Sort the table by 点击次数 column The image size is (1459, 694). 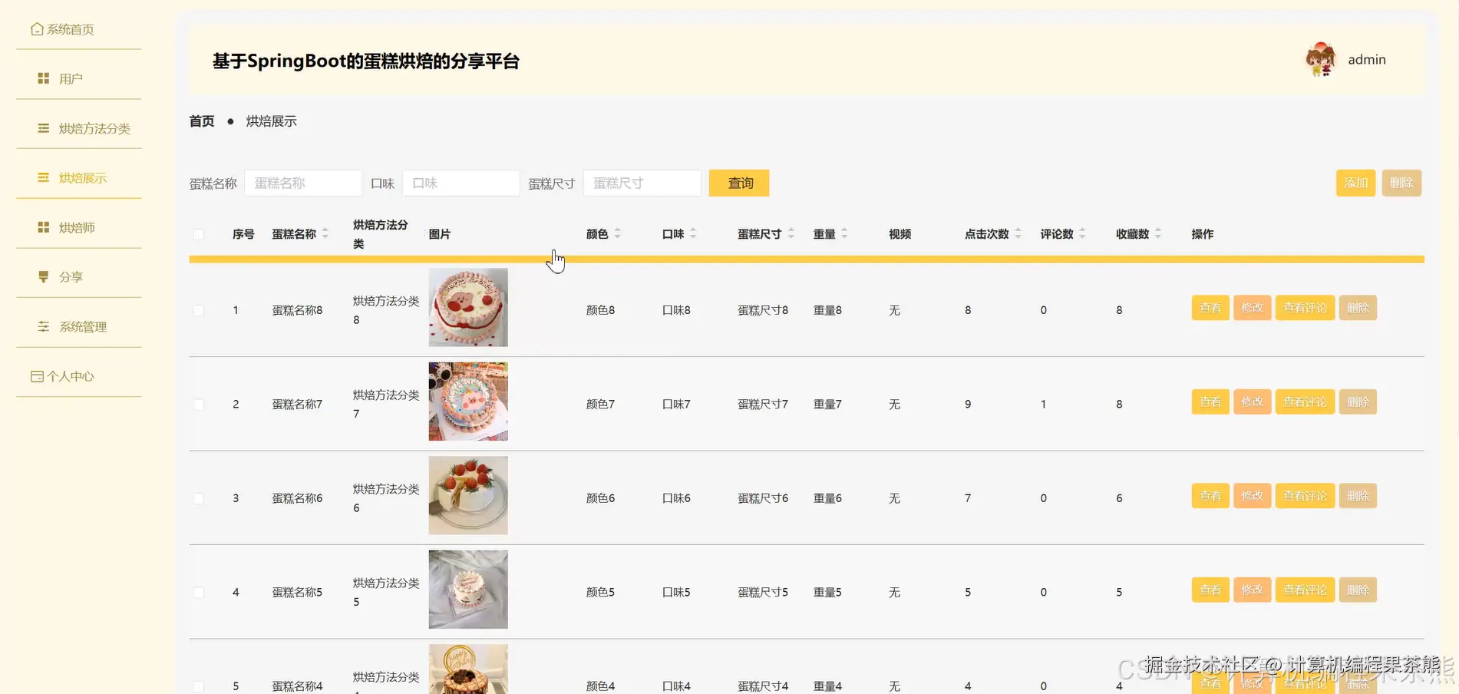point(1018,233)
